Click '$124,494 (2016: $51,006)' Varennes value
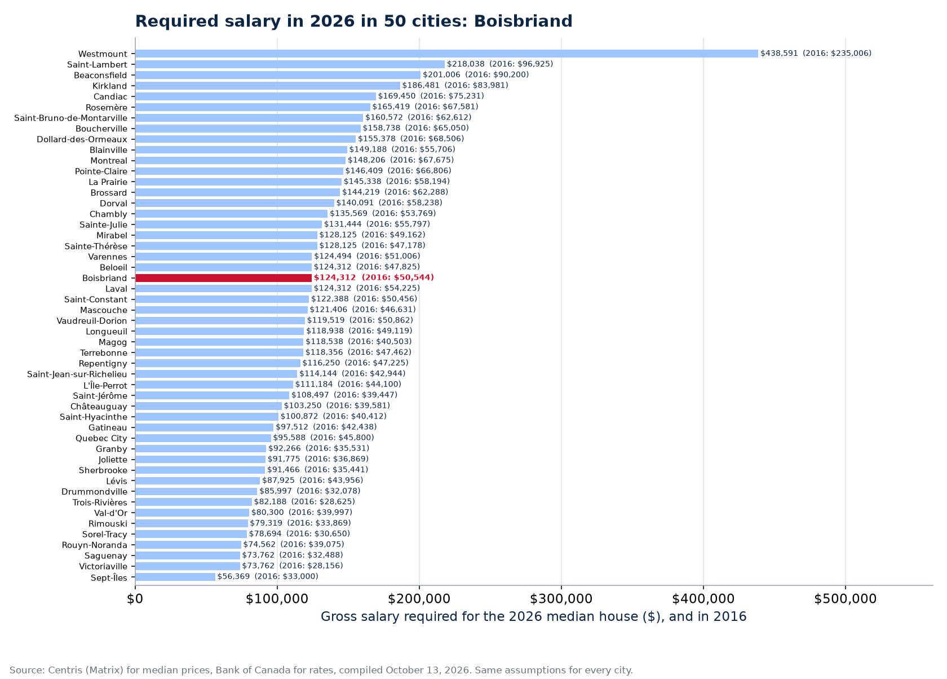Screen dimensions: 947x679 (367, 256)
